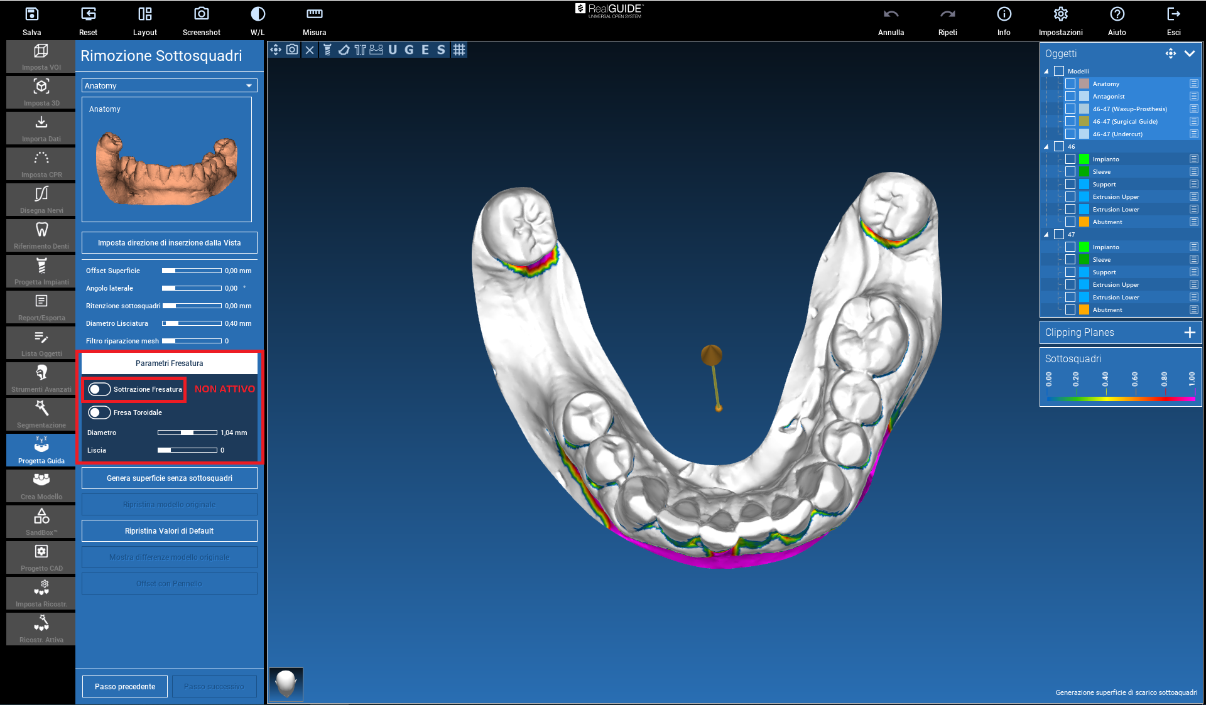Open Impostazioni gear settings
Viewport: 1206px width, 705px height.
point(1060,14)
